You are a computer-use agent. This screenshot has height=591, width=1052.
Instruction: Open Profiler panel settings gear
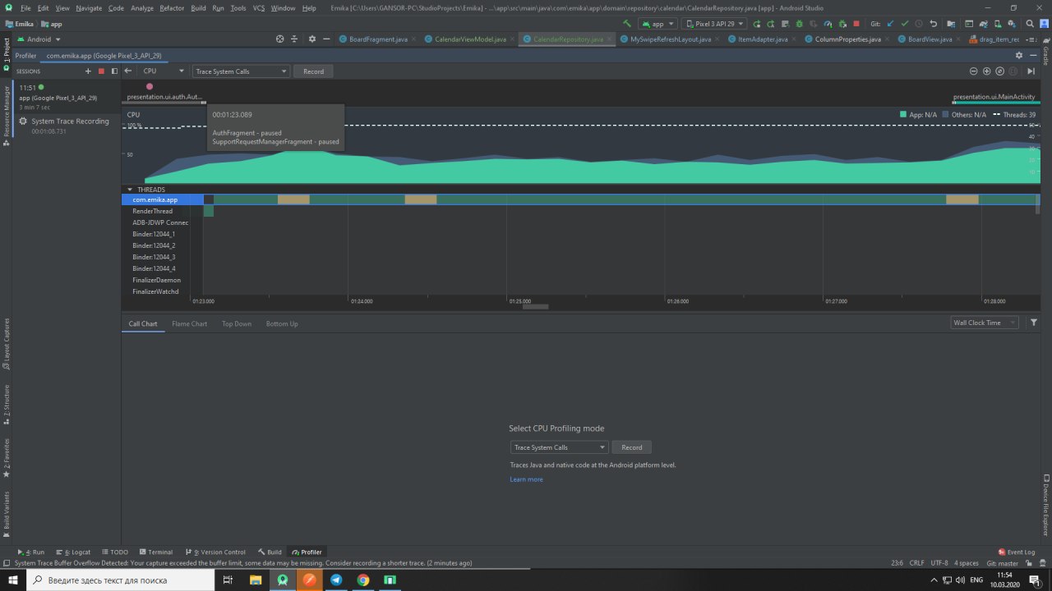click(1020, 55)
